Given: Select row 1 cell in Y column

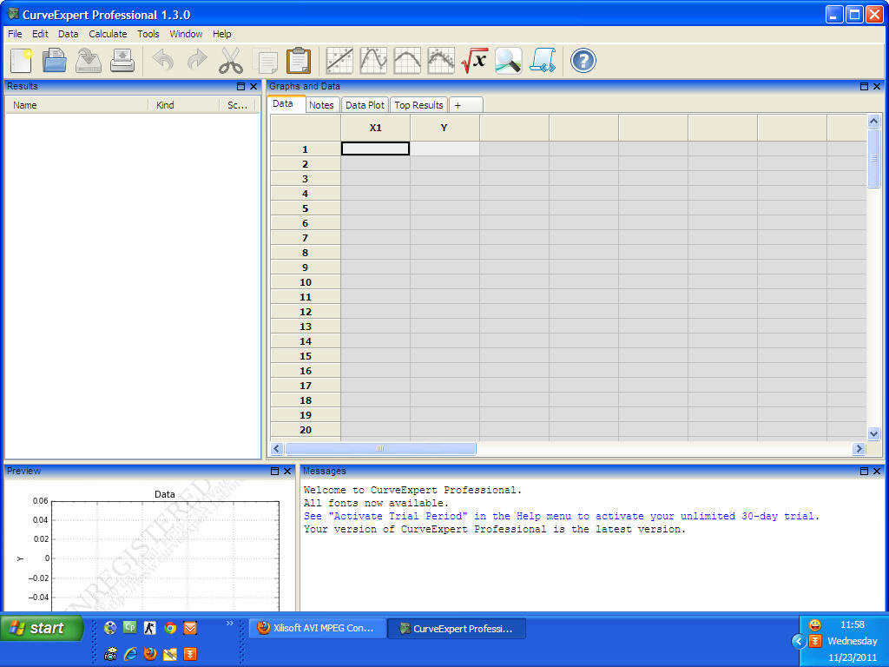Looking at the screenshot, I should pos(444,149).
